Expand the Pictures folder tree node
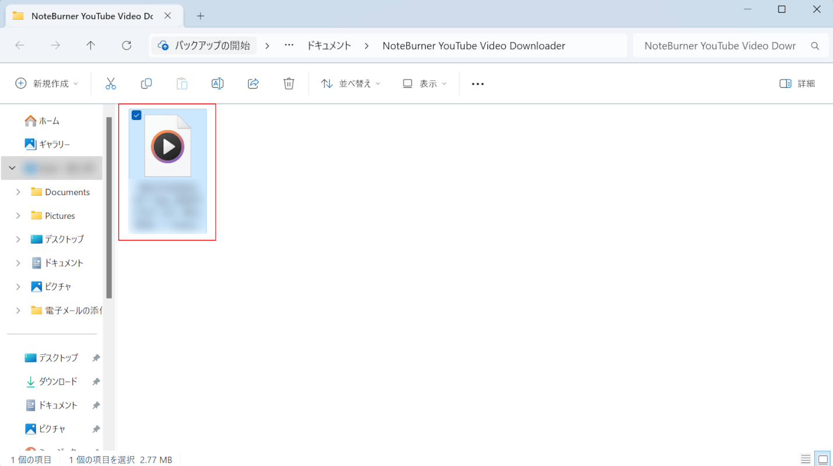 [18, 216]
